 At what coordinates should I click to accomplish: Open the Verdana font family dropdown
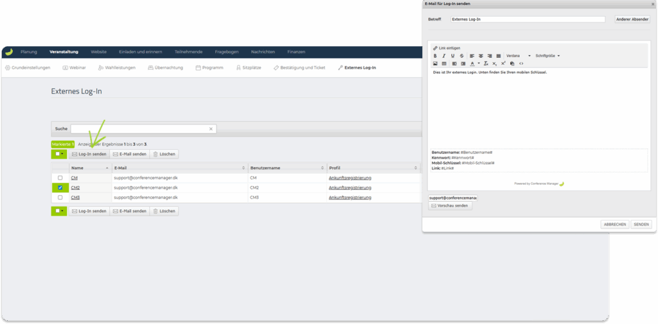click(518, 56)
